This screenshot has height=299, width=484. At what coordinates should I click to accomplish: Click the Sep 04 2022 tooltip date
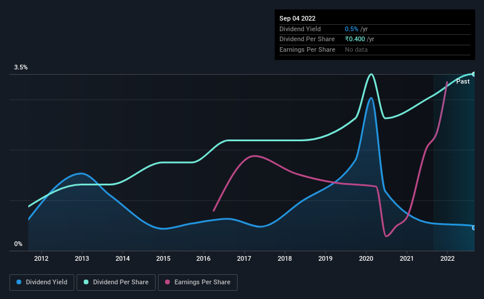point(297,18)
